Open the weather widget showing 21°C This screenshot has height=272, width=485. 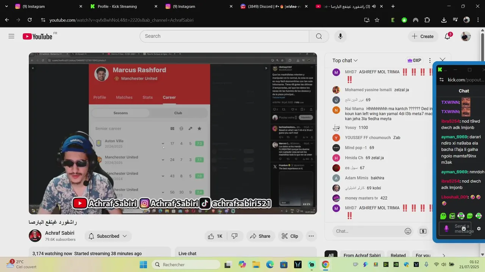[21, 264]
